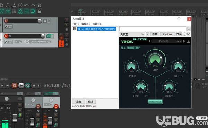Click the open project upload-arrow icon
This screenshot has height=128, width=208.
(x=8, y=5)
